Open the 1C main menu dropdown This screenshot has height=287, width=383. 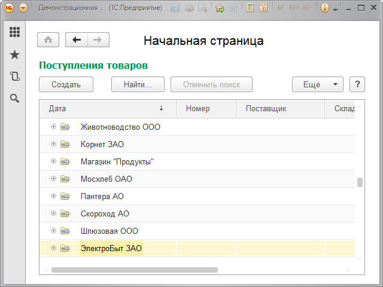pos(23,8)
